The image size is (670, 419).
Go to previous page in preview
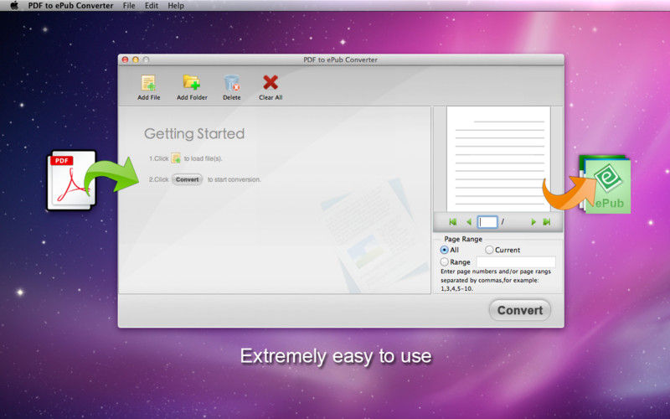click(x=469, y=222)
